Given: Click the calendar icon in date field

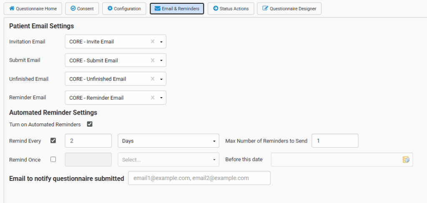Looking at the screenshot, I should click(406, 160).
